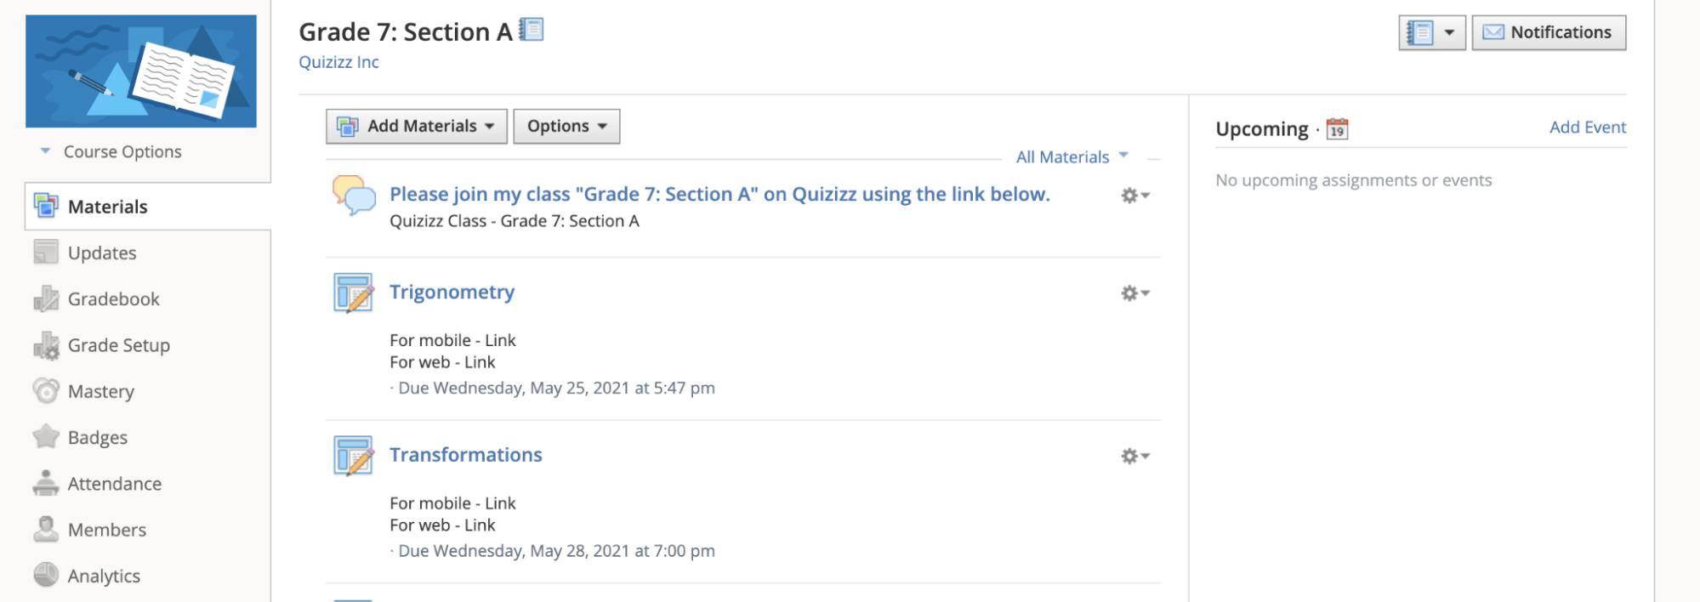Click the calendar icon next to Upcoming
Image resolution: width=1700 pixels, height=602 pixels.
coord(1337,128)
